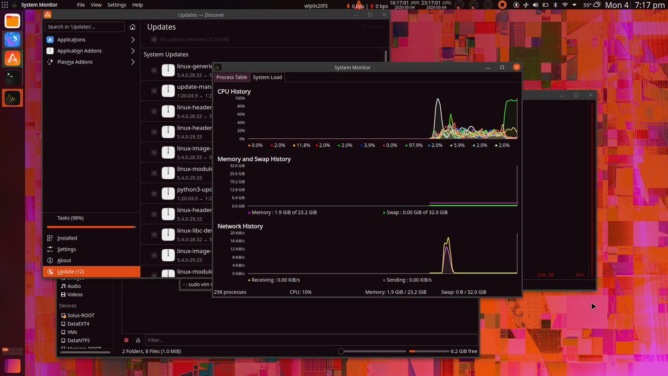Viewport: 668px width, 376px height.
Task: Click the python3-update package icon
Action: click(168, 194)
